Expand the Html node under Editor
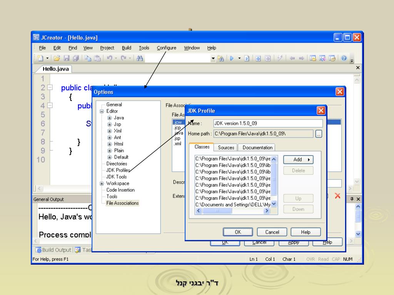 point(109,144)
